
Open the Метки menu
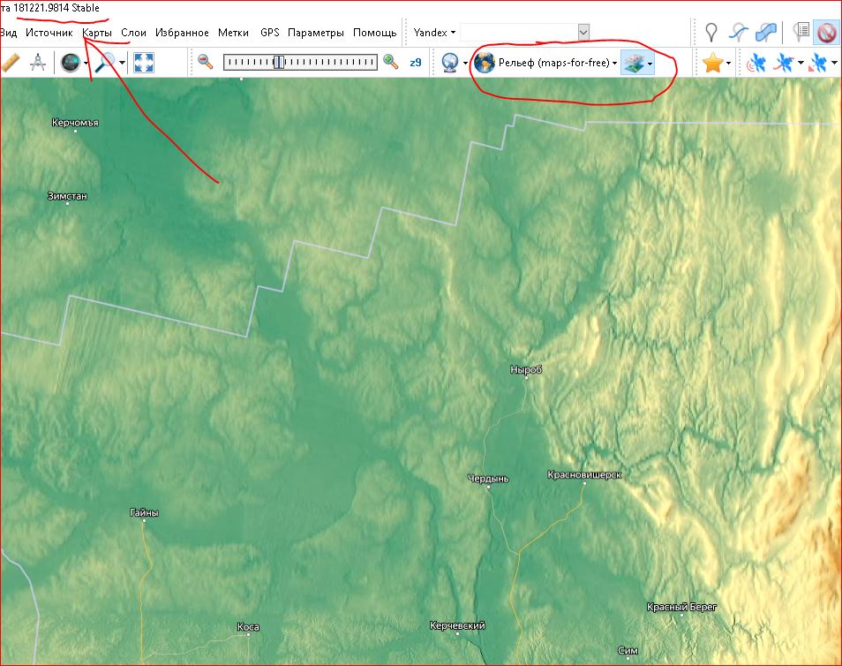pos(233,33)
